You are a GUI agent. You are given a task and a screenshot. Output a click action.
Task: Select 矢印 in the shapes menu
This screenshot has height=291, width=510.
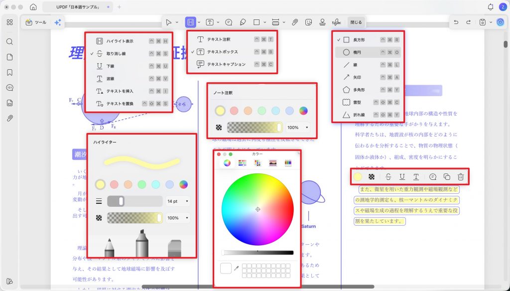point(368,77)
